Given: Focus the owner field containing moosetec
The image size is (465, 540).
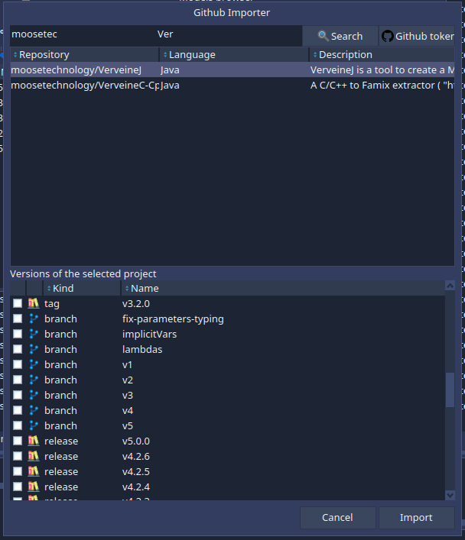Looking at the screenshot, I should point(83,34).
